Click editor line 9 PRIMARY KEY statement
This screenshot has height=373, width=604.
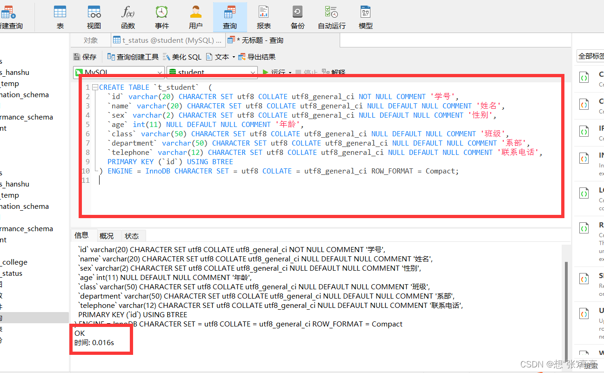pyautogui.click(x=170, y=162)
